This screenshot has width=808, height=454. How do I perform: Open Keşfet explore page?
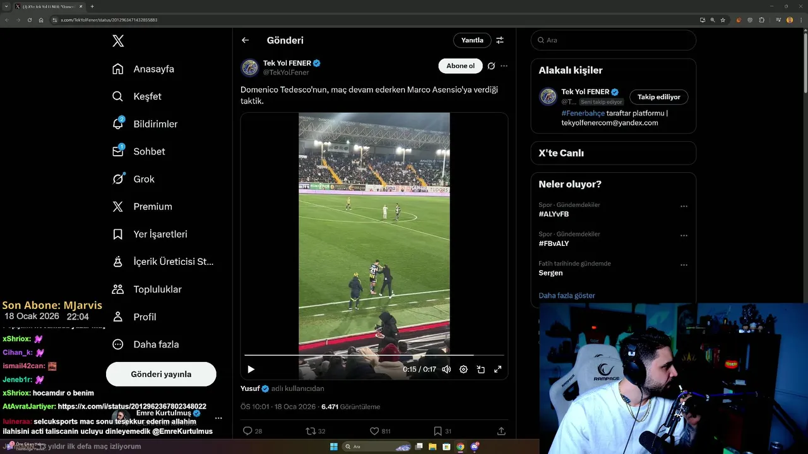coord(136,96)
